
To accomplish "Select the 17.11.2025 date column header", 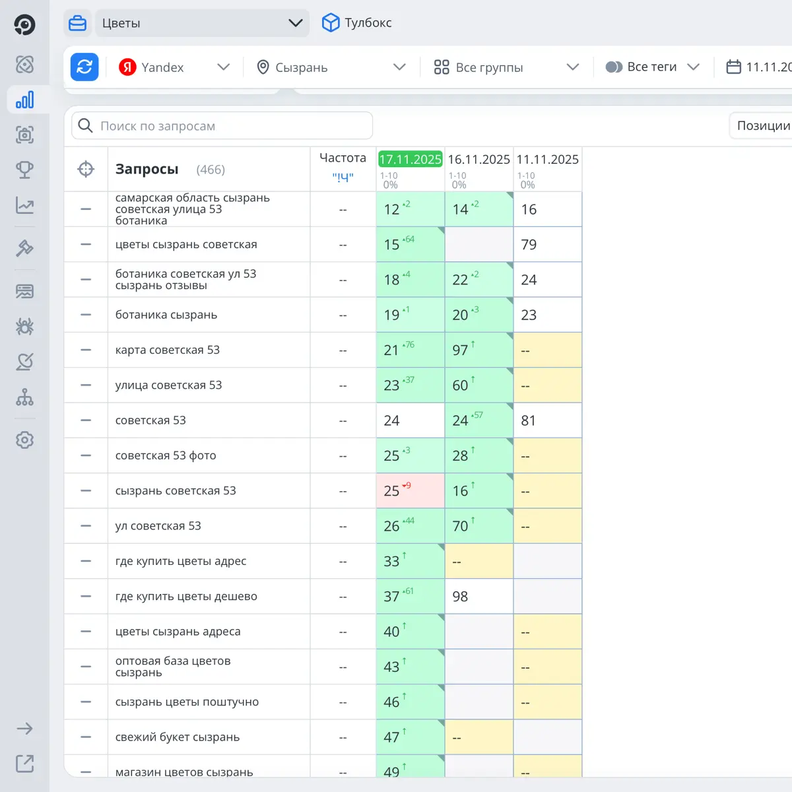I will 410,159.
